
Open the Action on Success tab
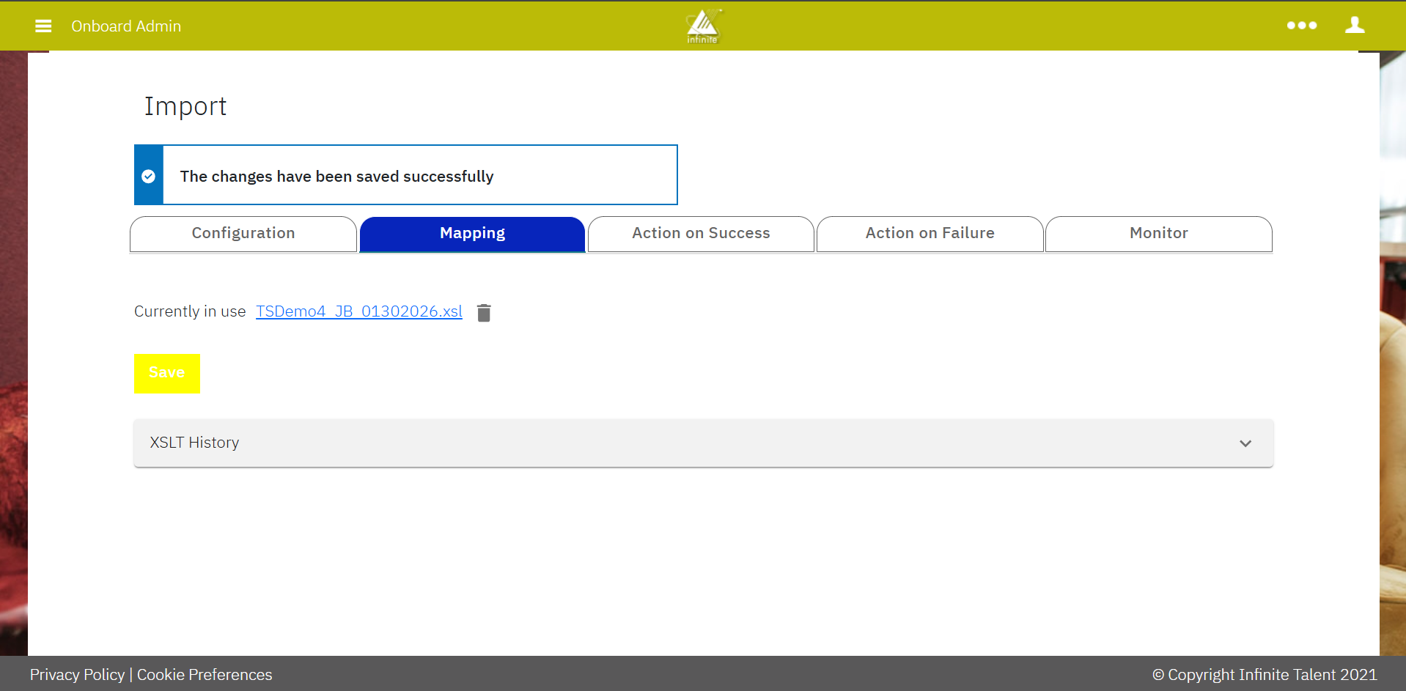pos(701,234)
